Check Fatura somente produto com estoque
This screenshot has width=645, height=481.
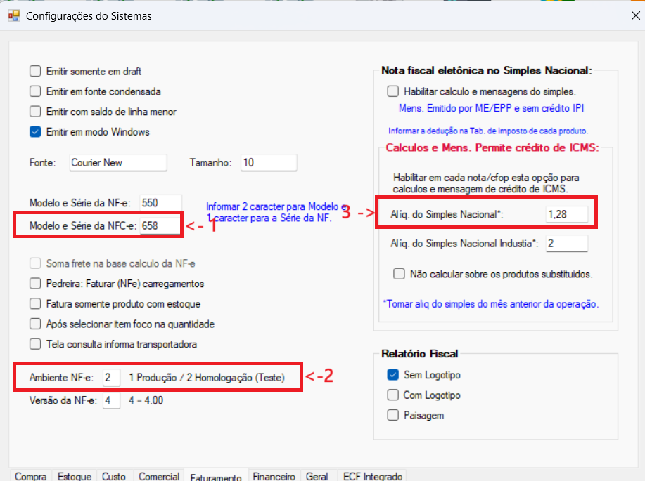pos(35,303)
